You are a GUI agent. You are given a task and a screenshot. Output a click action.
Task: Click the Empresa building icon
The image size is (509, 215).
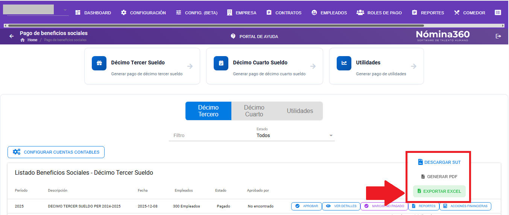229,12
